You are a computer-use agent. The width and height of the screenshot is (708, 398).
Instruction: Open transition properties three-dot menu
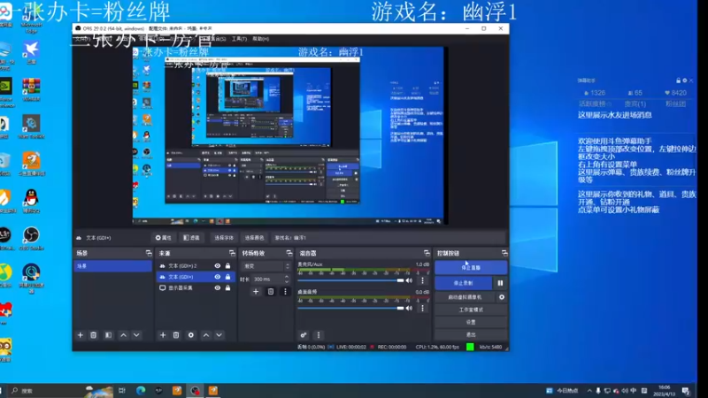click(285, 292)
